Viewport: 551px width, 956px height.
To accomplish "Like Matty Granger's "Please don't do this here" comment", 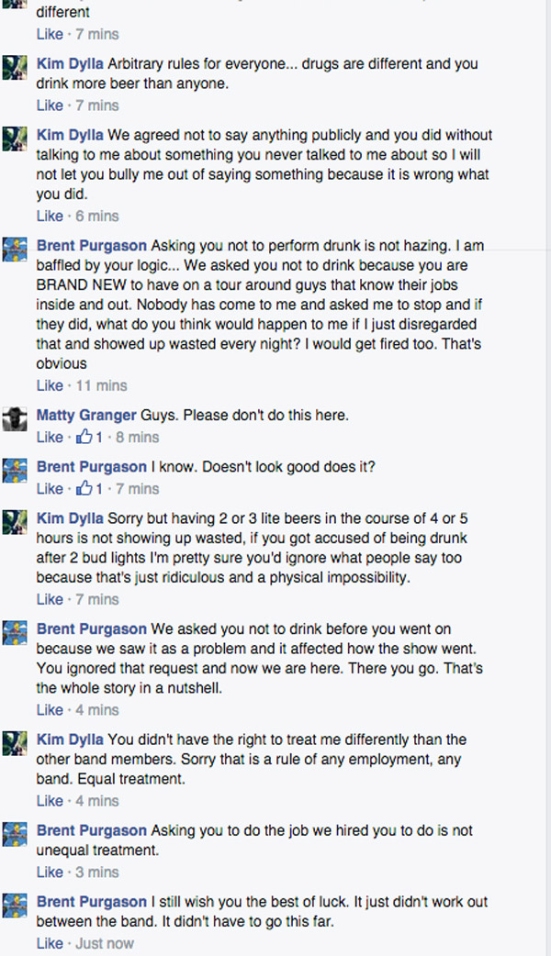I will (x=50, y=438).
